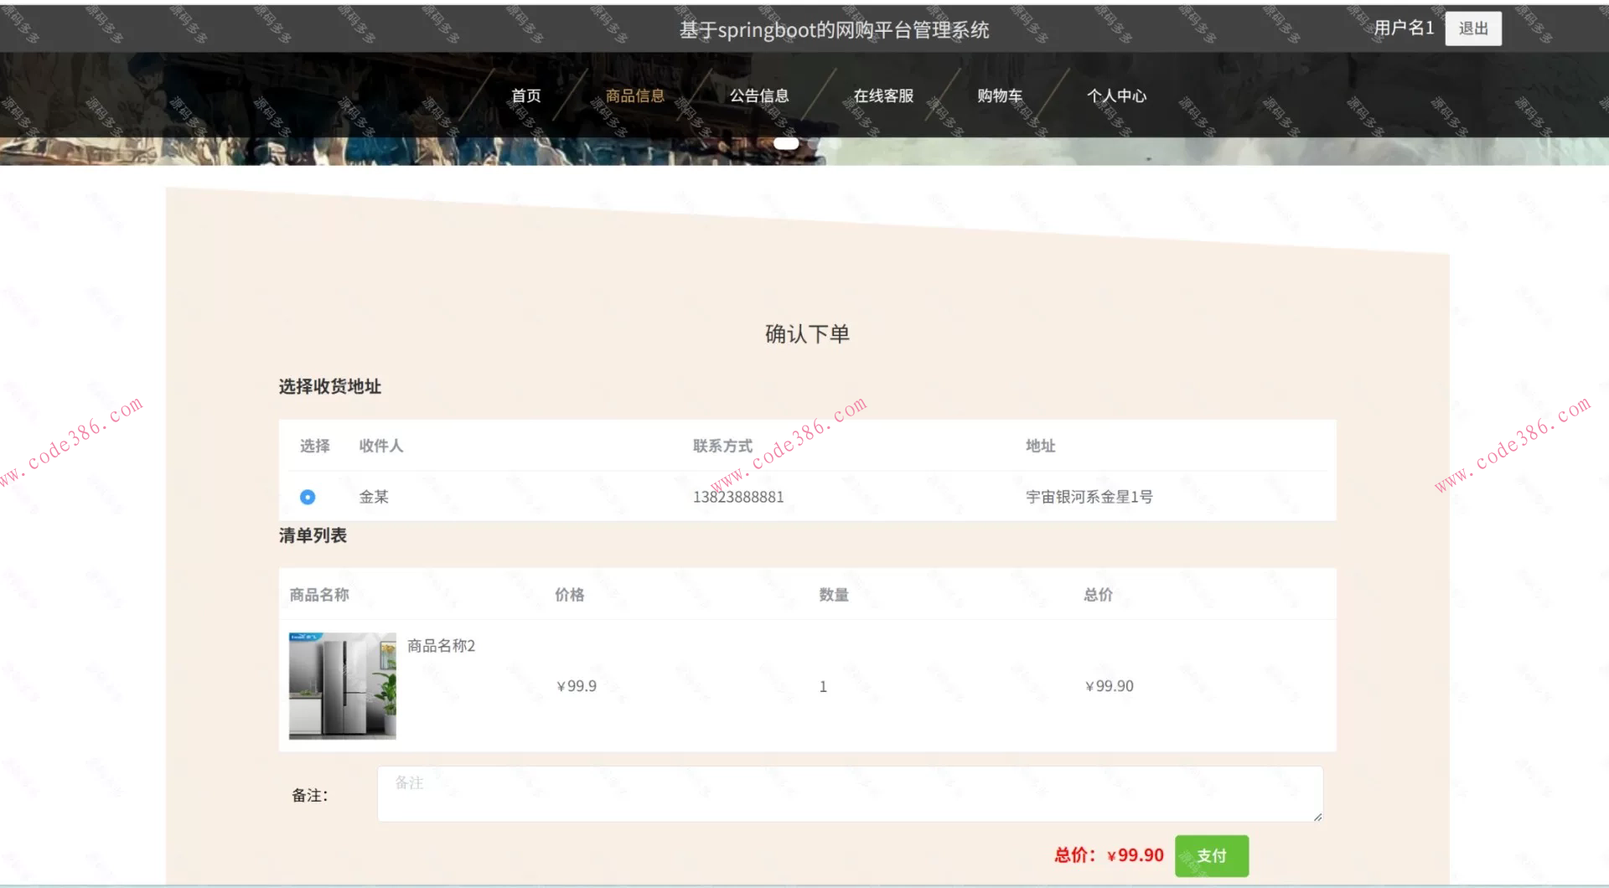Screen dimensions: 1609x888
Task: Click the 确认下单 heading
Action: coord(807,333)
